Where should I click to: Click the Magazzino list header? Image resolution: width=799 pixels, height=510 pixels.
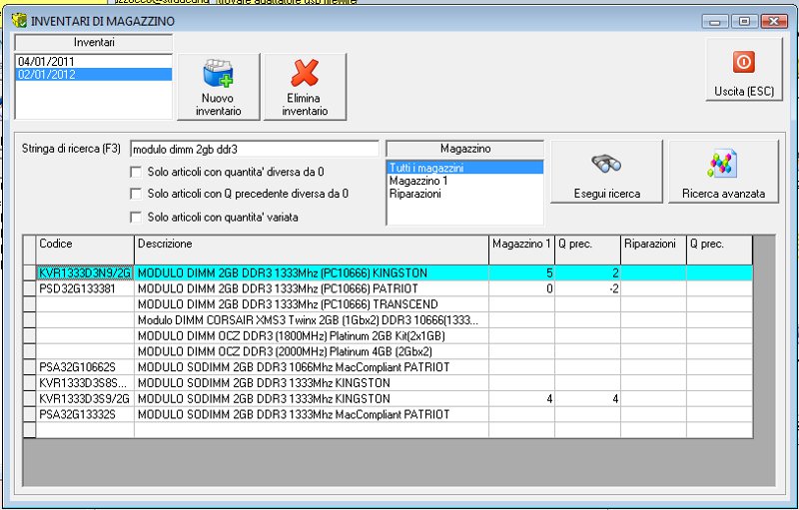(464, 149)
